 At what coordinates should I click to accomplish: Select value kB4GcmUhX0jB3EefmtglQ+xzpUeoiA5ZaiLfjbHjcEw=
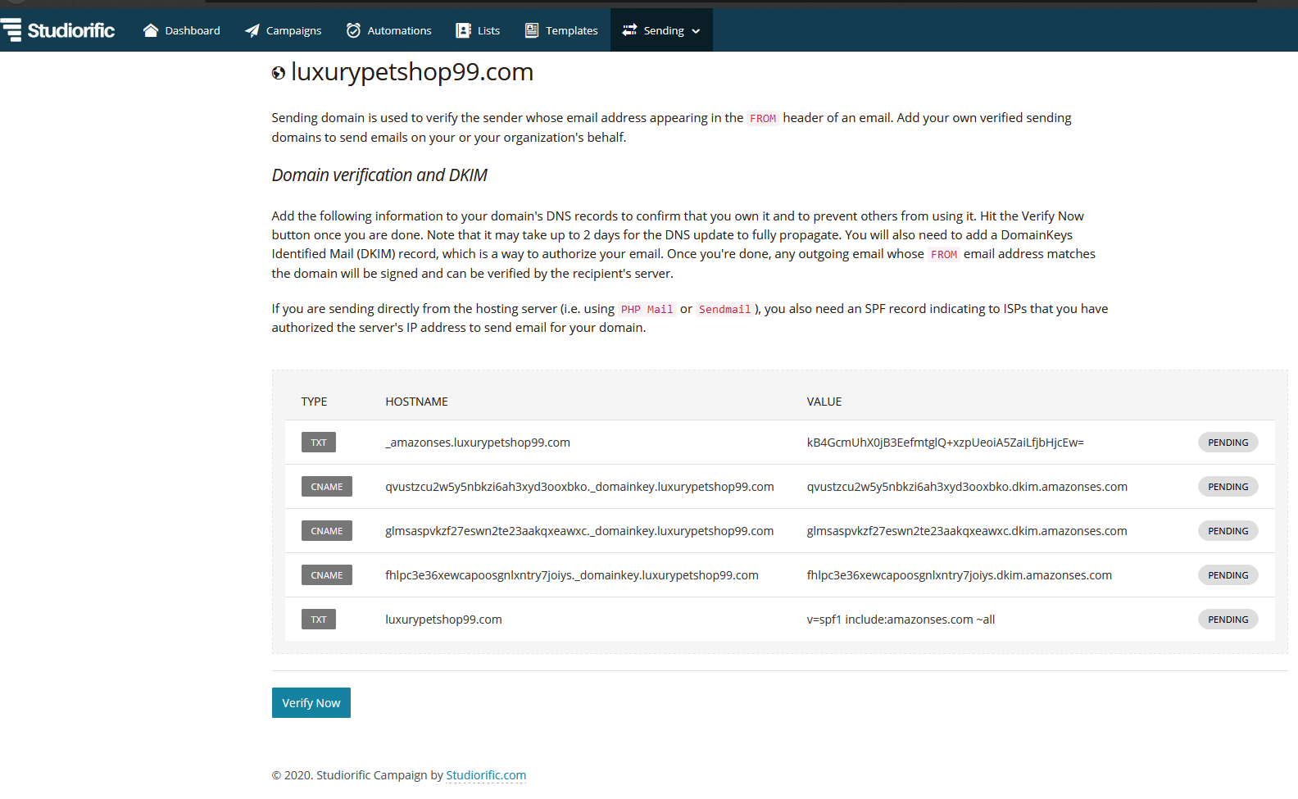945,443
